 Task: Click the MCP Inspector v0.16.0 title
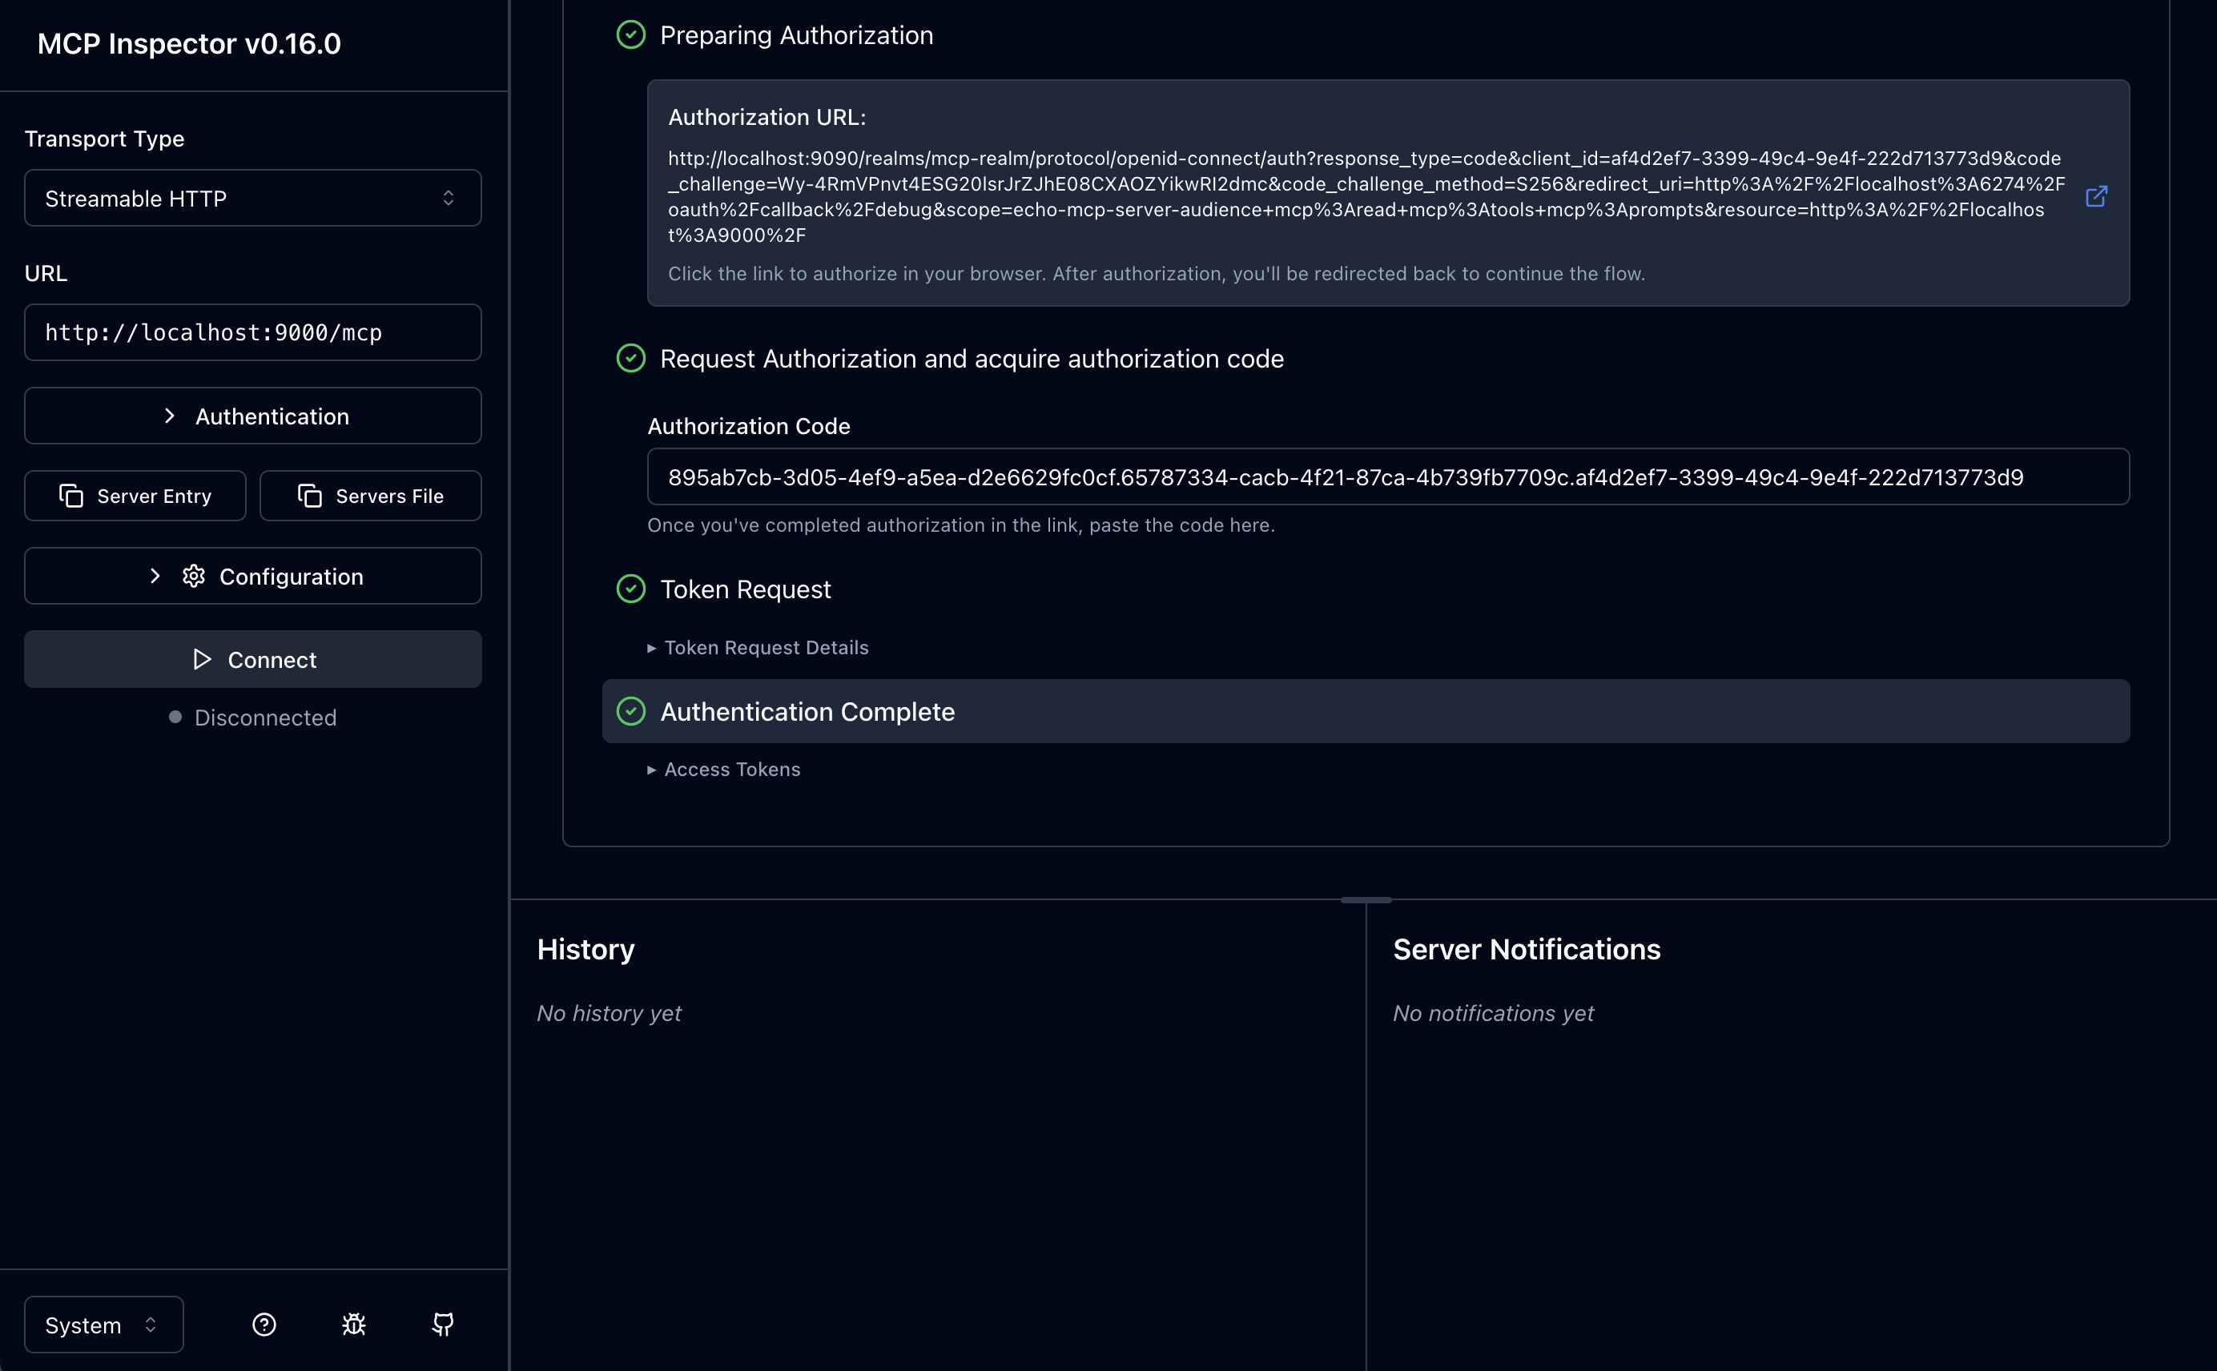click(188, 43)
